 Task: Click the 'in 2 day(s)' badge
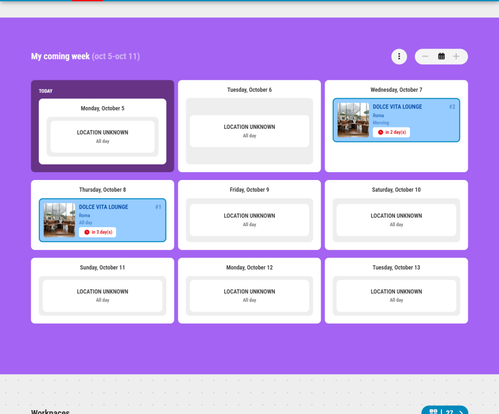pos(391,132)
